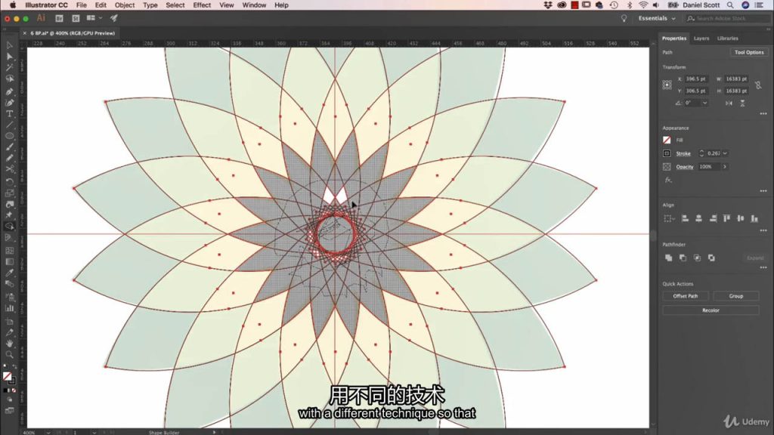Open the Object menu
Screen dimensions: 774x435
pos(125,5)
